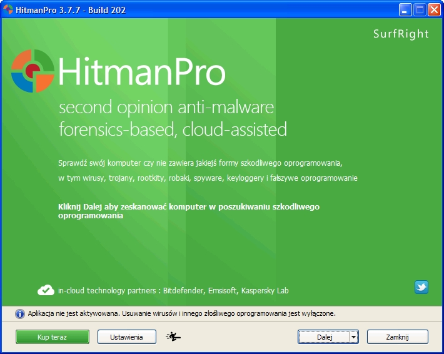Screen dimensions: 444x354
Task: Click the bold 'Kliknij Dalej' instruction text
Action: tap(189, 211)
